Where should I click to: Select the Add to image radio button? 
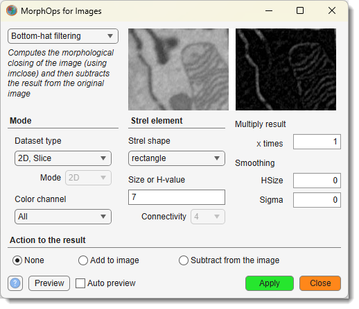83,260
